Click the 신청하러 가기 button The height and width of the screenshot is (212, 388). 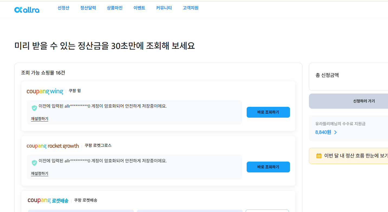click(348, 101)
